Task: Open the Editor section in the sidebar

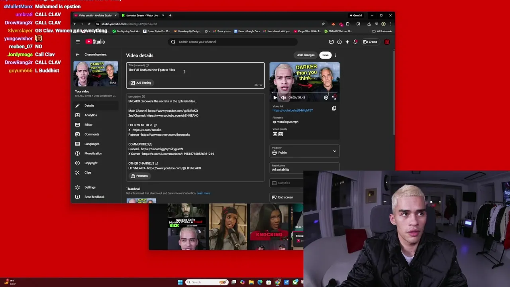Action: (96, 125)
